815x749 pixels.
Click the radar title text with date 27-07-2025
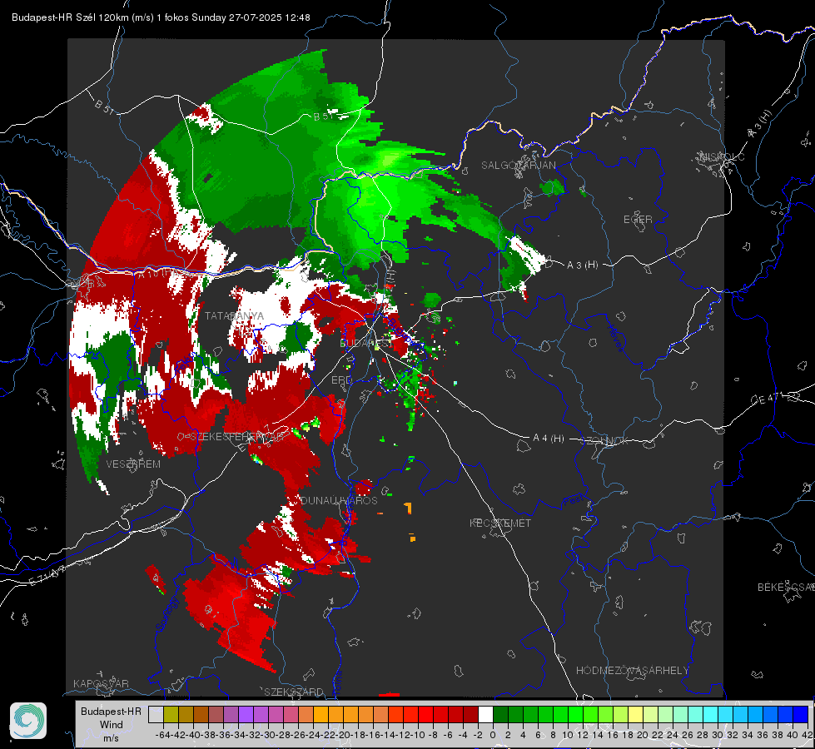(x=162, y=17)
